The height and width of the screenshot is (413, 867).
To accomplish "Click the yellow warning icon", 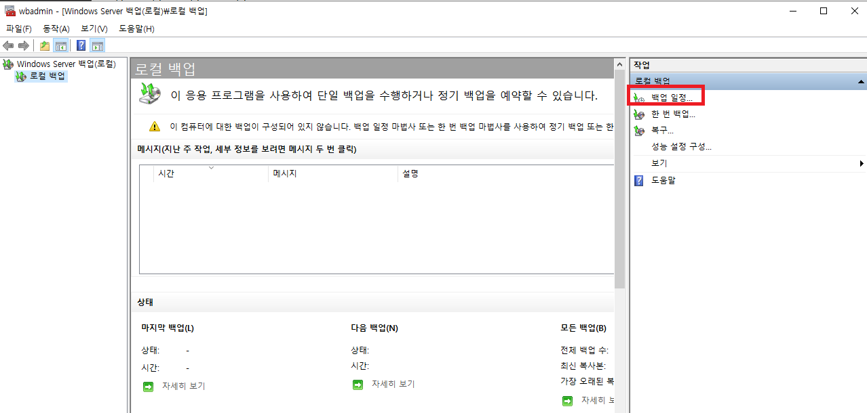I will pos(155,126).
